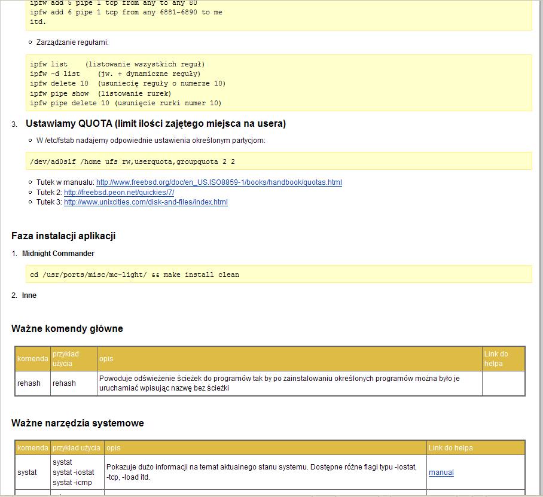
Task: Click the 'Link do helpa' header in the rehash table
Action: pos(496,358)
